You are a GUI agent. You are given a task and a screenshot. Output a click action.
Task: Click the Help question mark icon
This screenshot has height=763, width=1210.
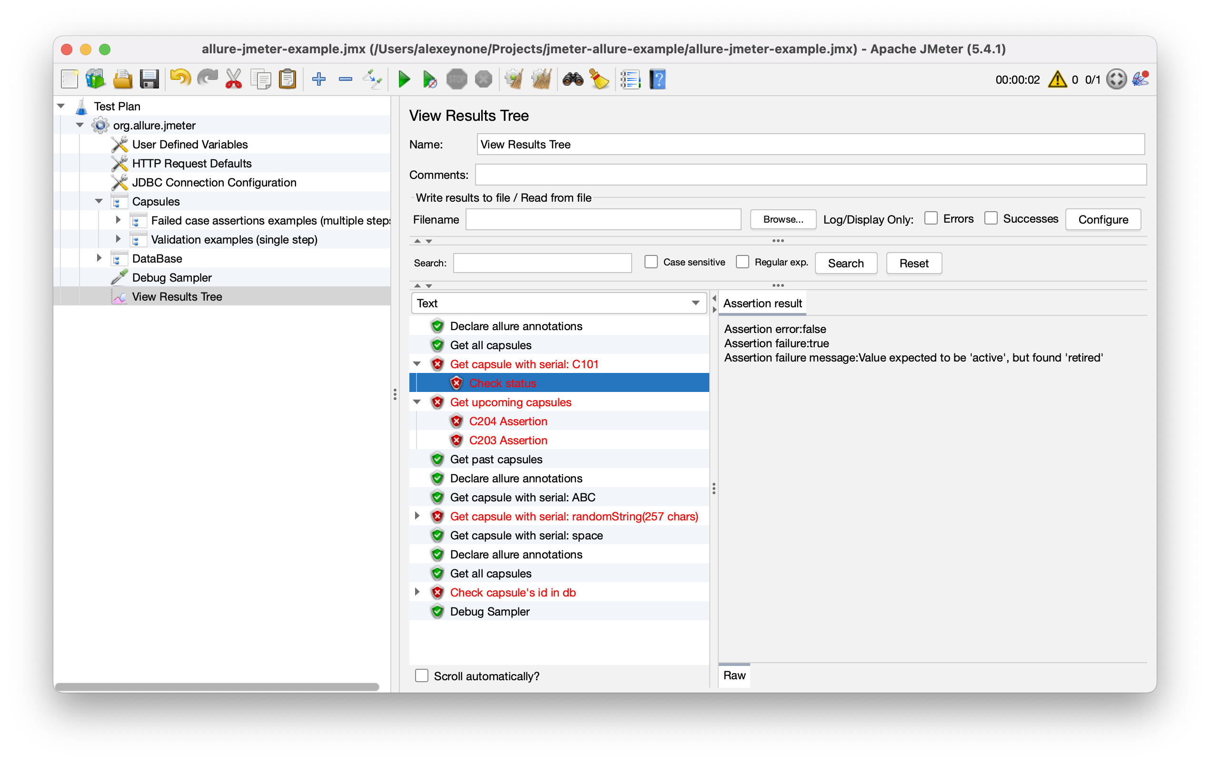click(657, 79)
